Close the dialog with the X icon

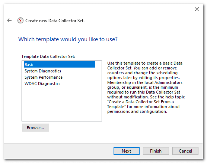coord(197,9)
